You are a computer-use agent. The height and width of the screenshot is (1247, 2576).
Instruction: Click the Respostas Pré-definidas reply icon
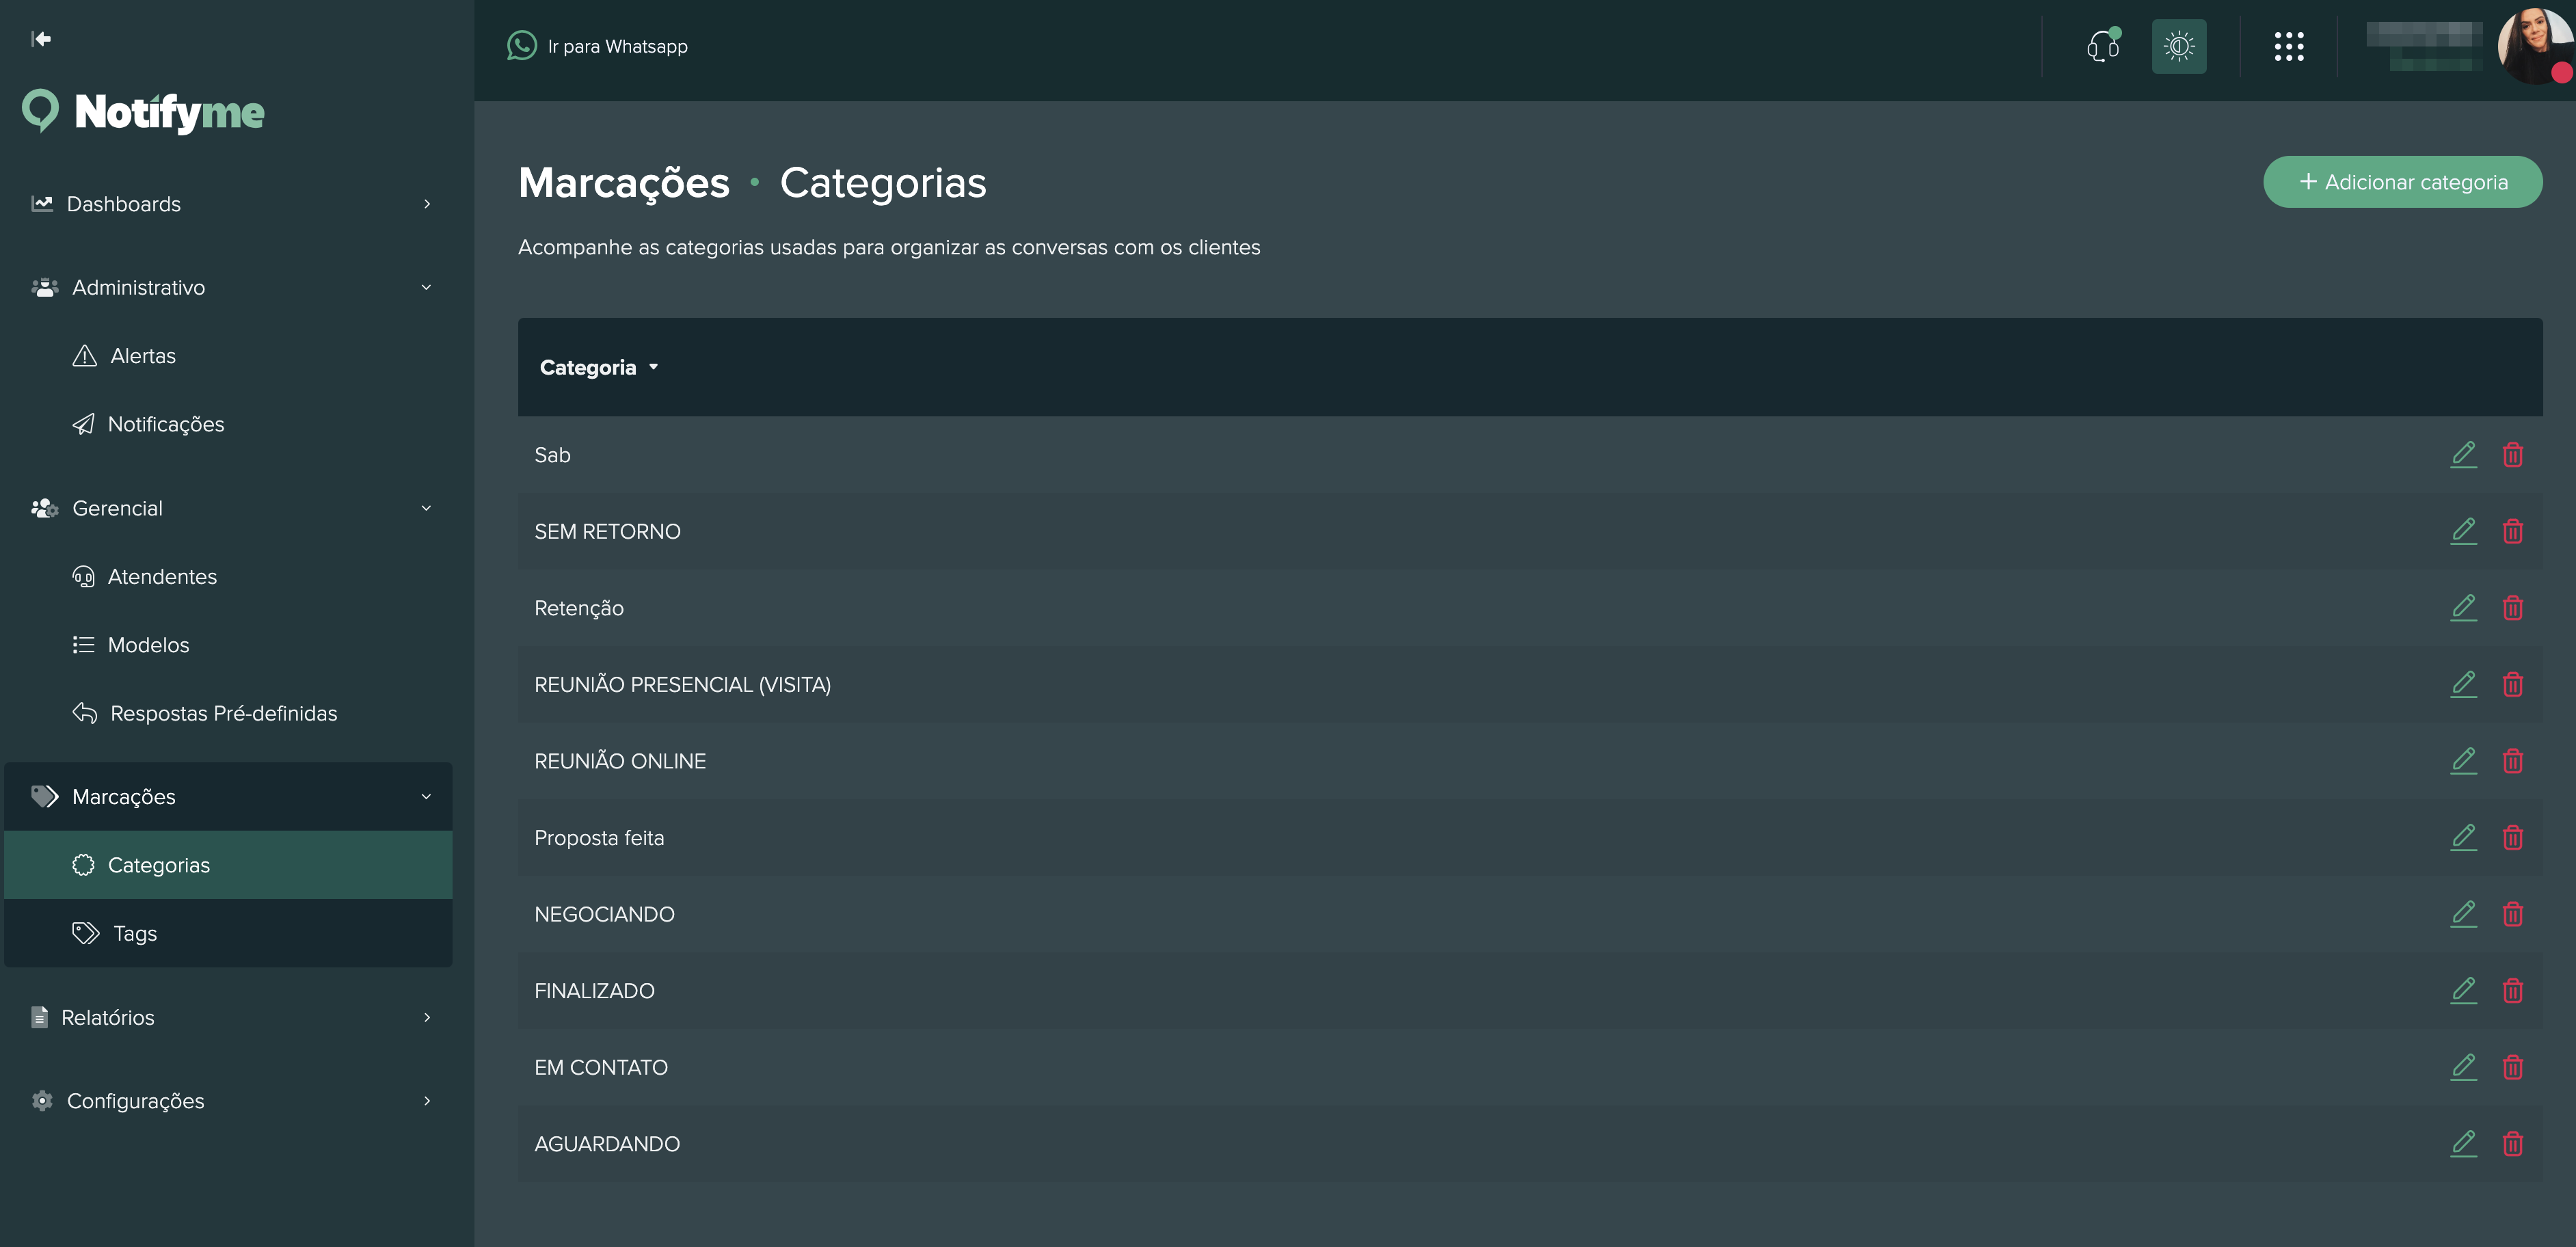(x=84, y=713)
